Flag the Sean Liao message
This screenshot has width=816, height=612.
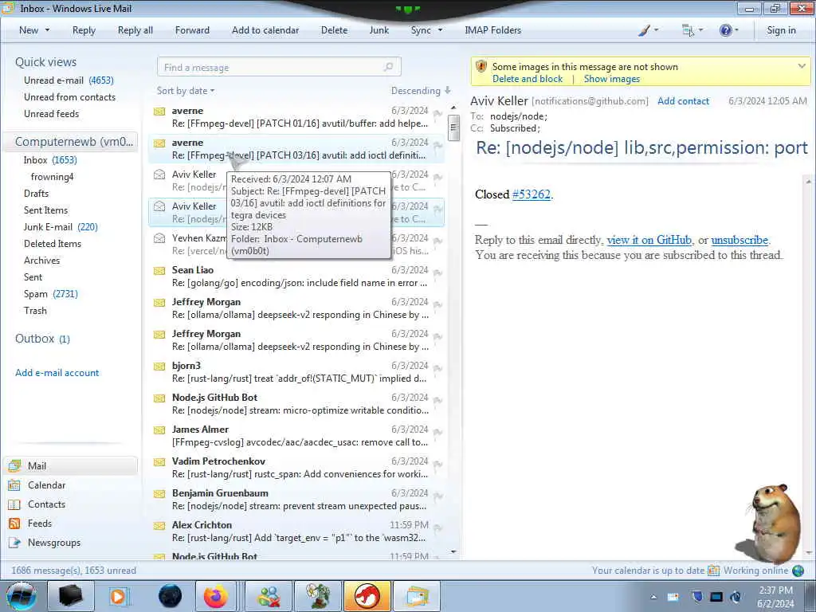437,273
